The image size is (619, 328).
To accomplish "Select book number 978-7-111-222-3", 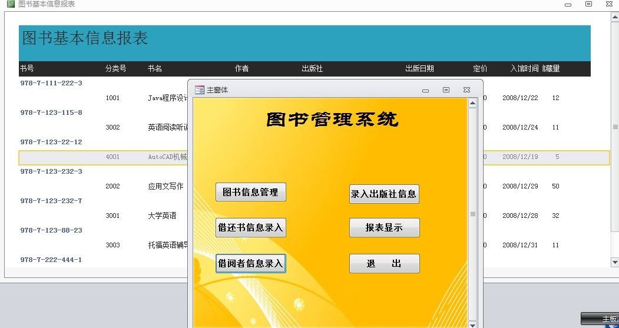I will click(x=51, y=83).
